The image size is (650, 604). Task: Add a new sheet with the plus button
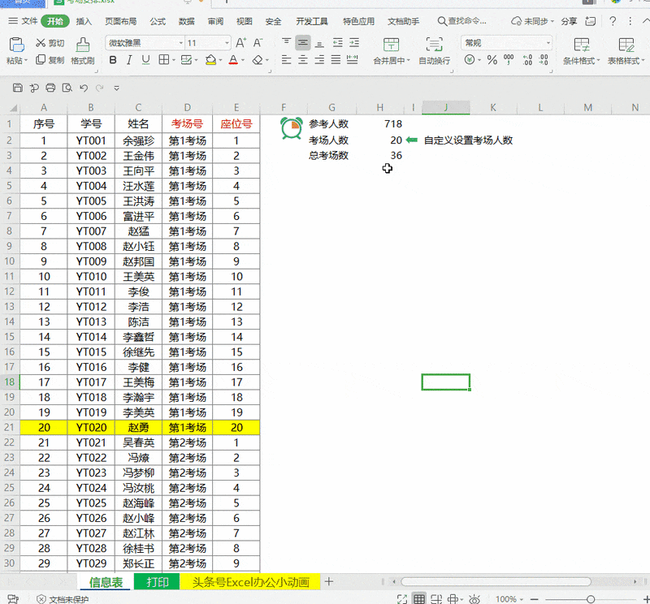click(x=328, y=581)
